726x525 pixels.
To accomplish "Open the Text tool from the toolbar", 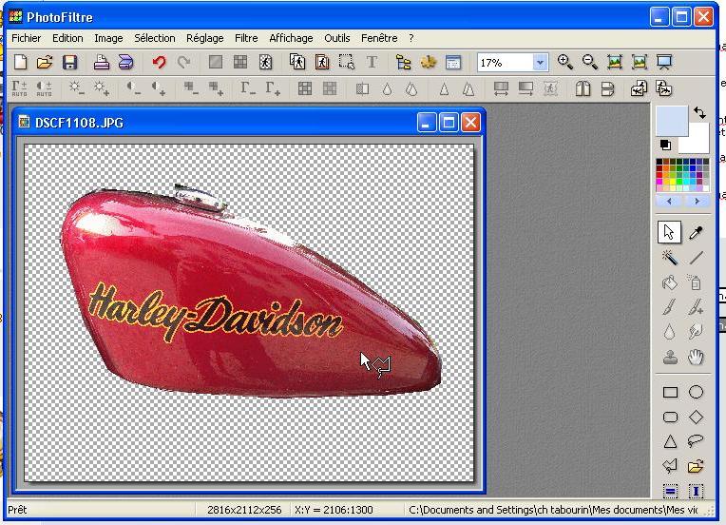I will point(372,62).
